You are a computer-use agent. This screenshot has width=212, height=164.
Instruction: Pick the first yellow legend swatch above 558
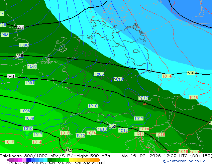tap(71, 160)
